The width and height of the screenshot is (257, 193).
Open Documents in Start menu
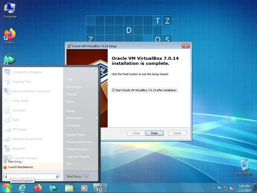coord(74,87)
